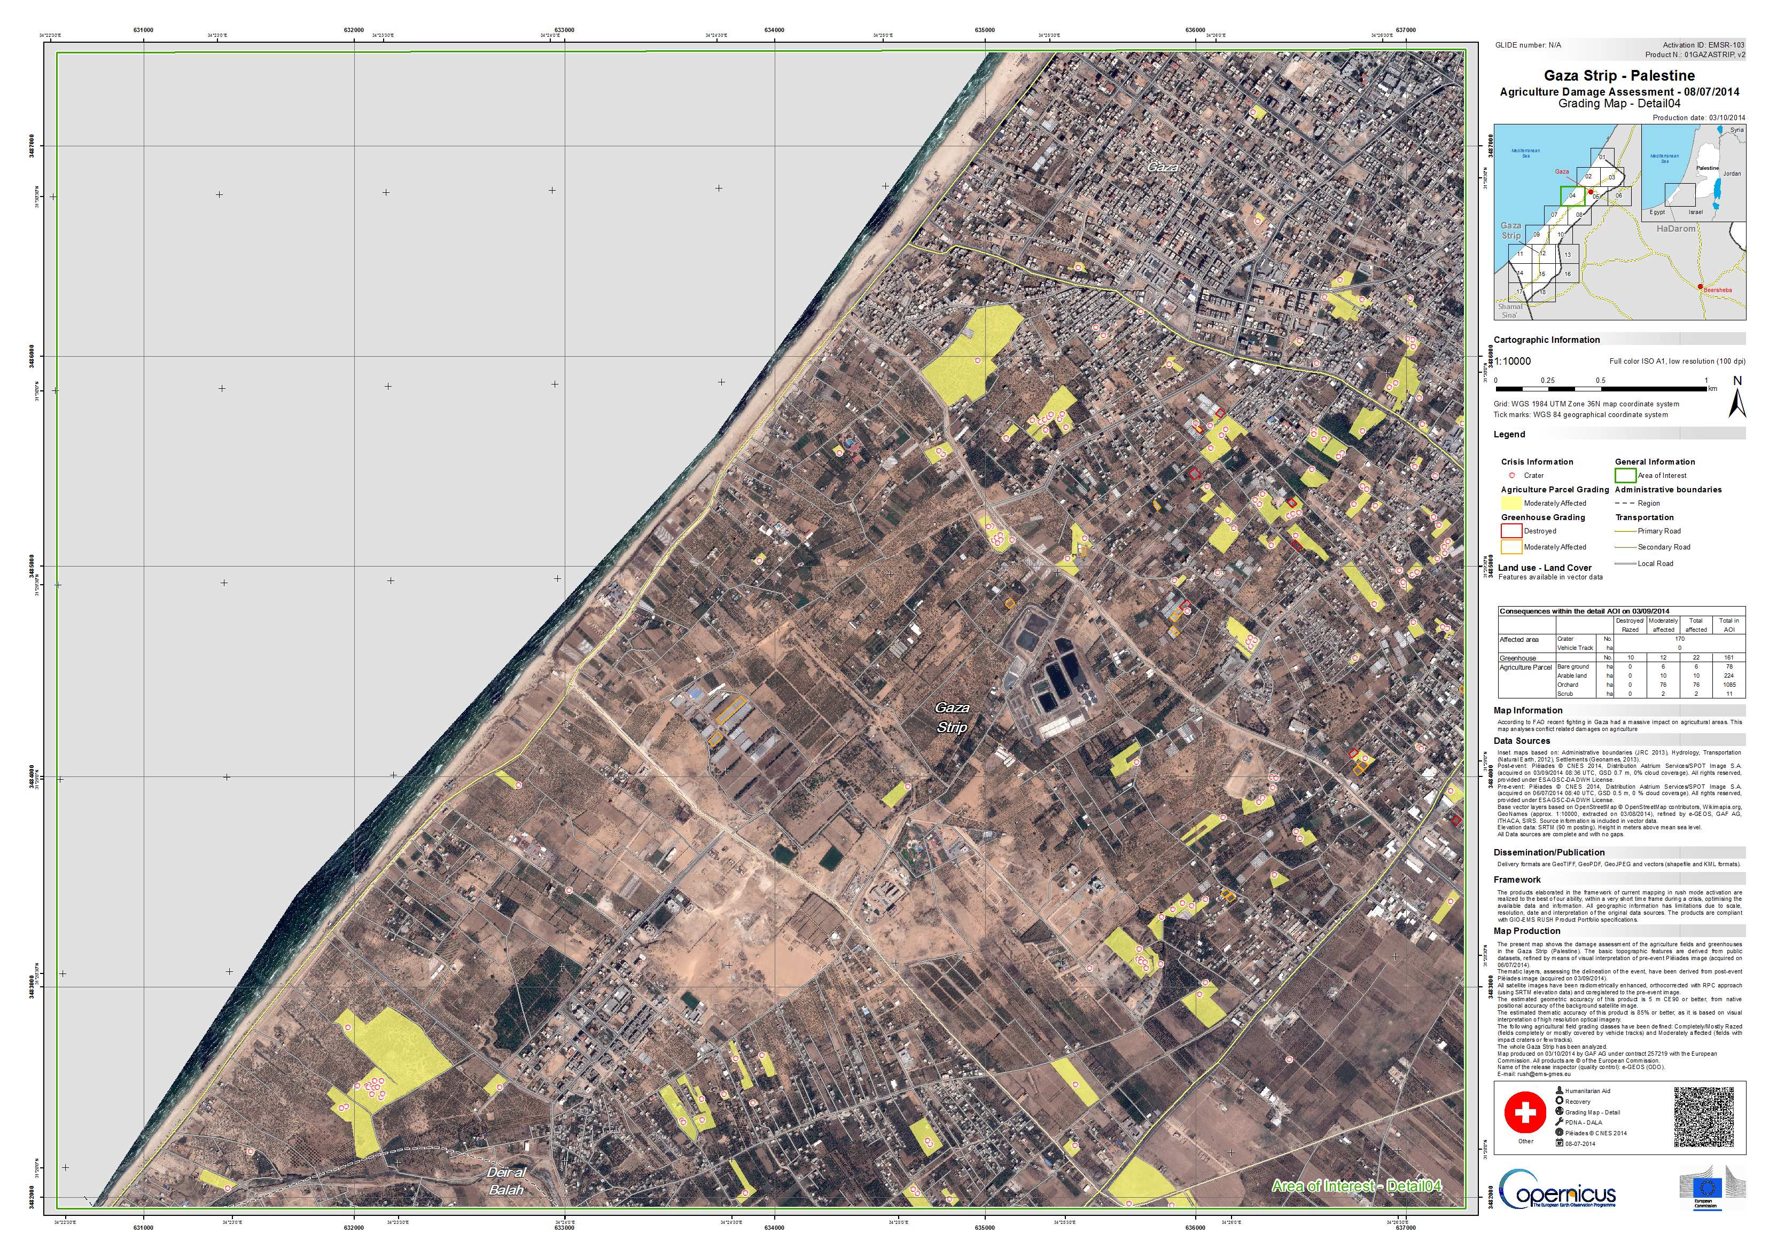Click the green Area of Interest legend box
Viewport: 1769px width, 1249px height.
coord(1626,475)
